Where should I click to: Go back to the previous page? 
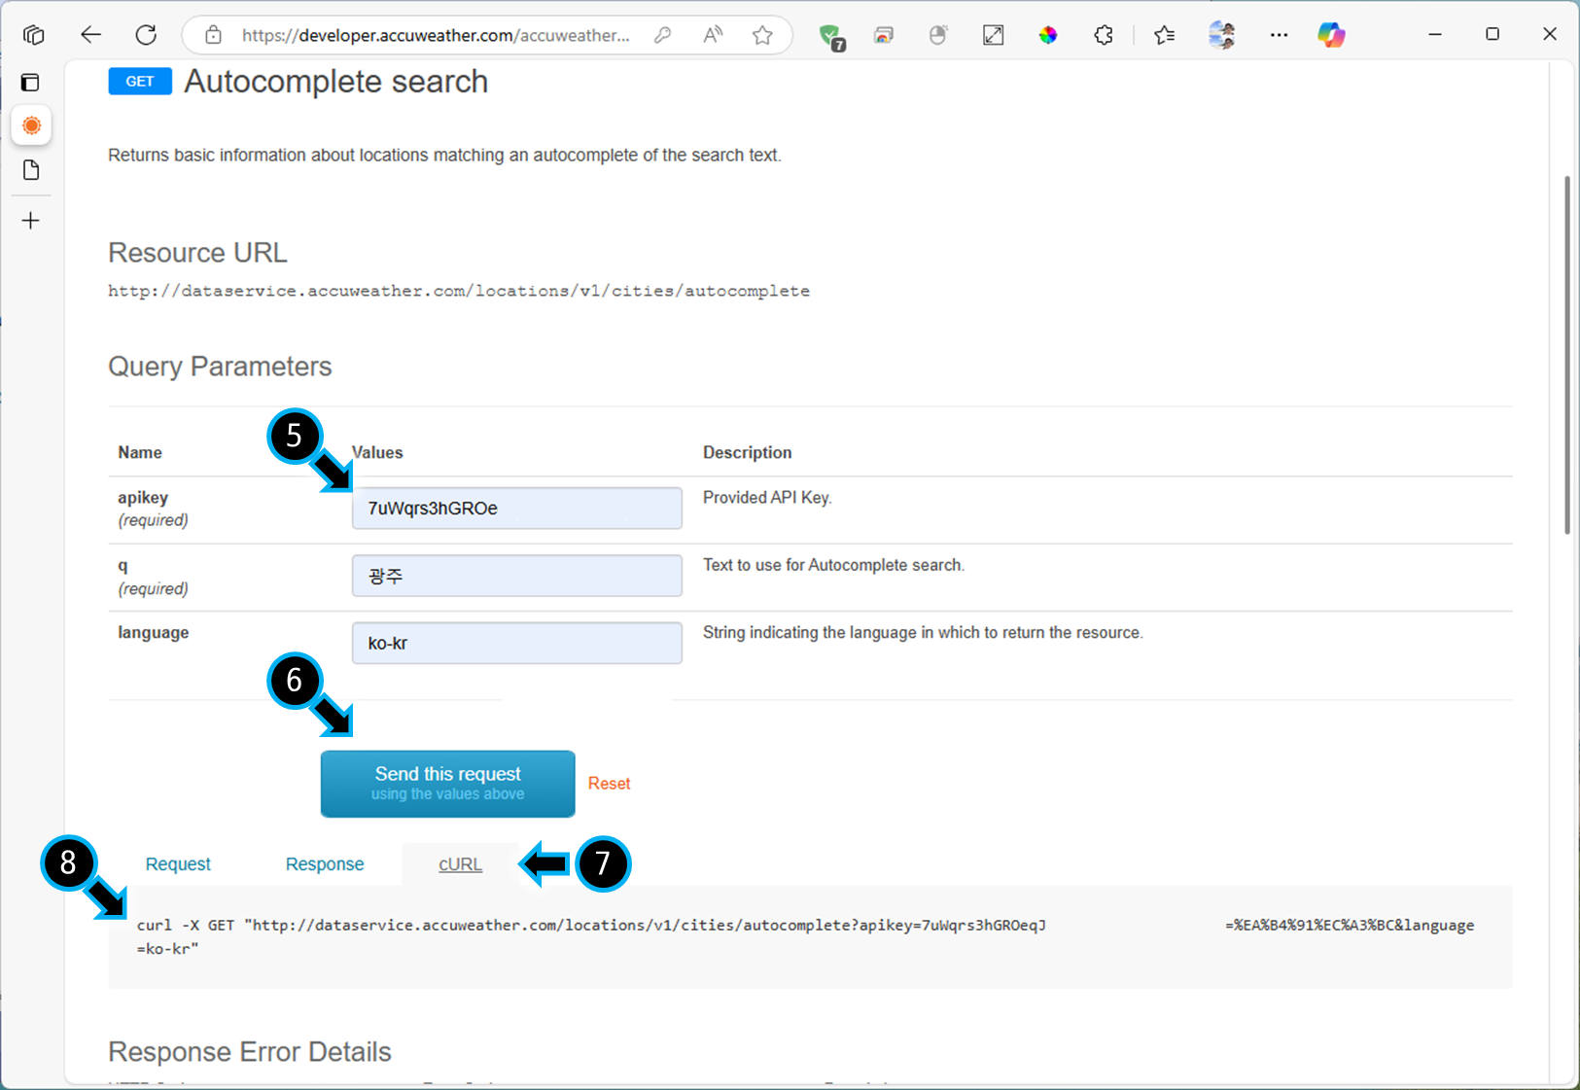tap(90, 35)
